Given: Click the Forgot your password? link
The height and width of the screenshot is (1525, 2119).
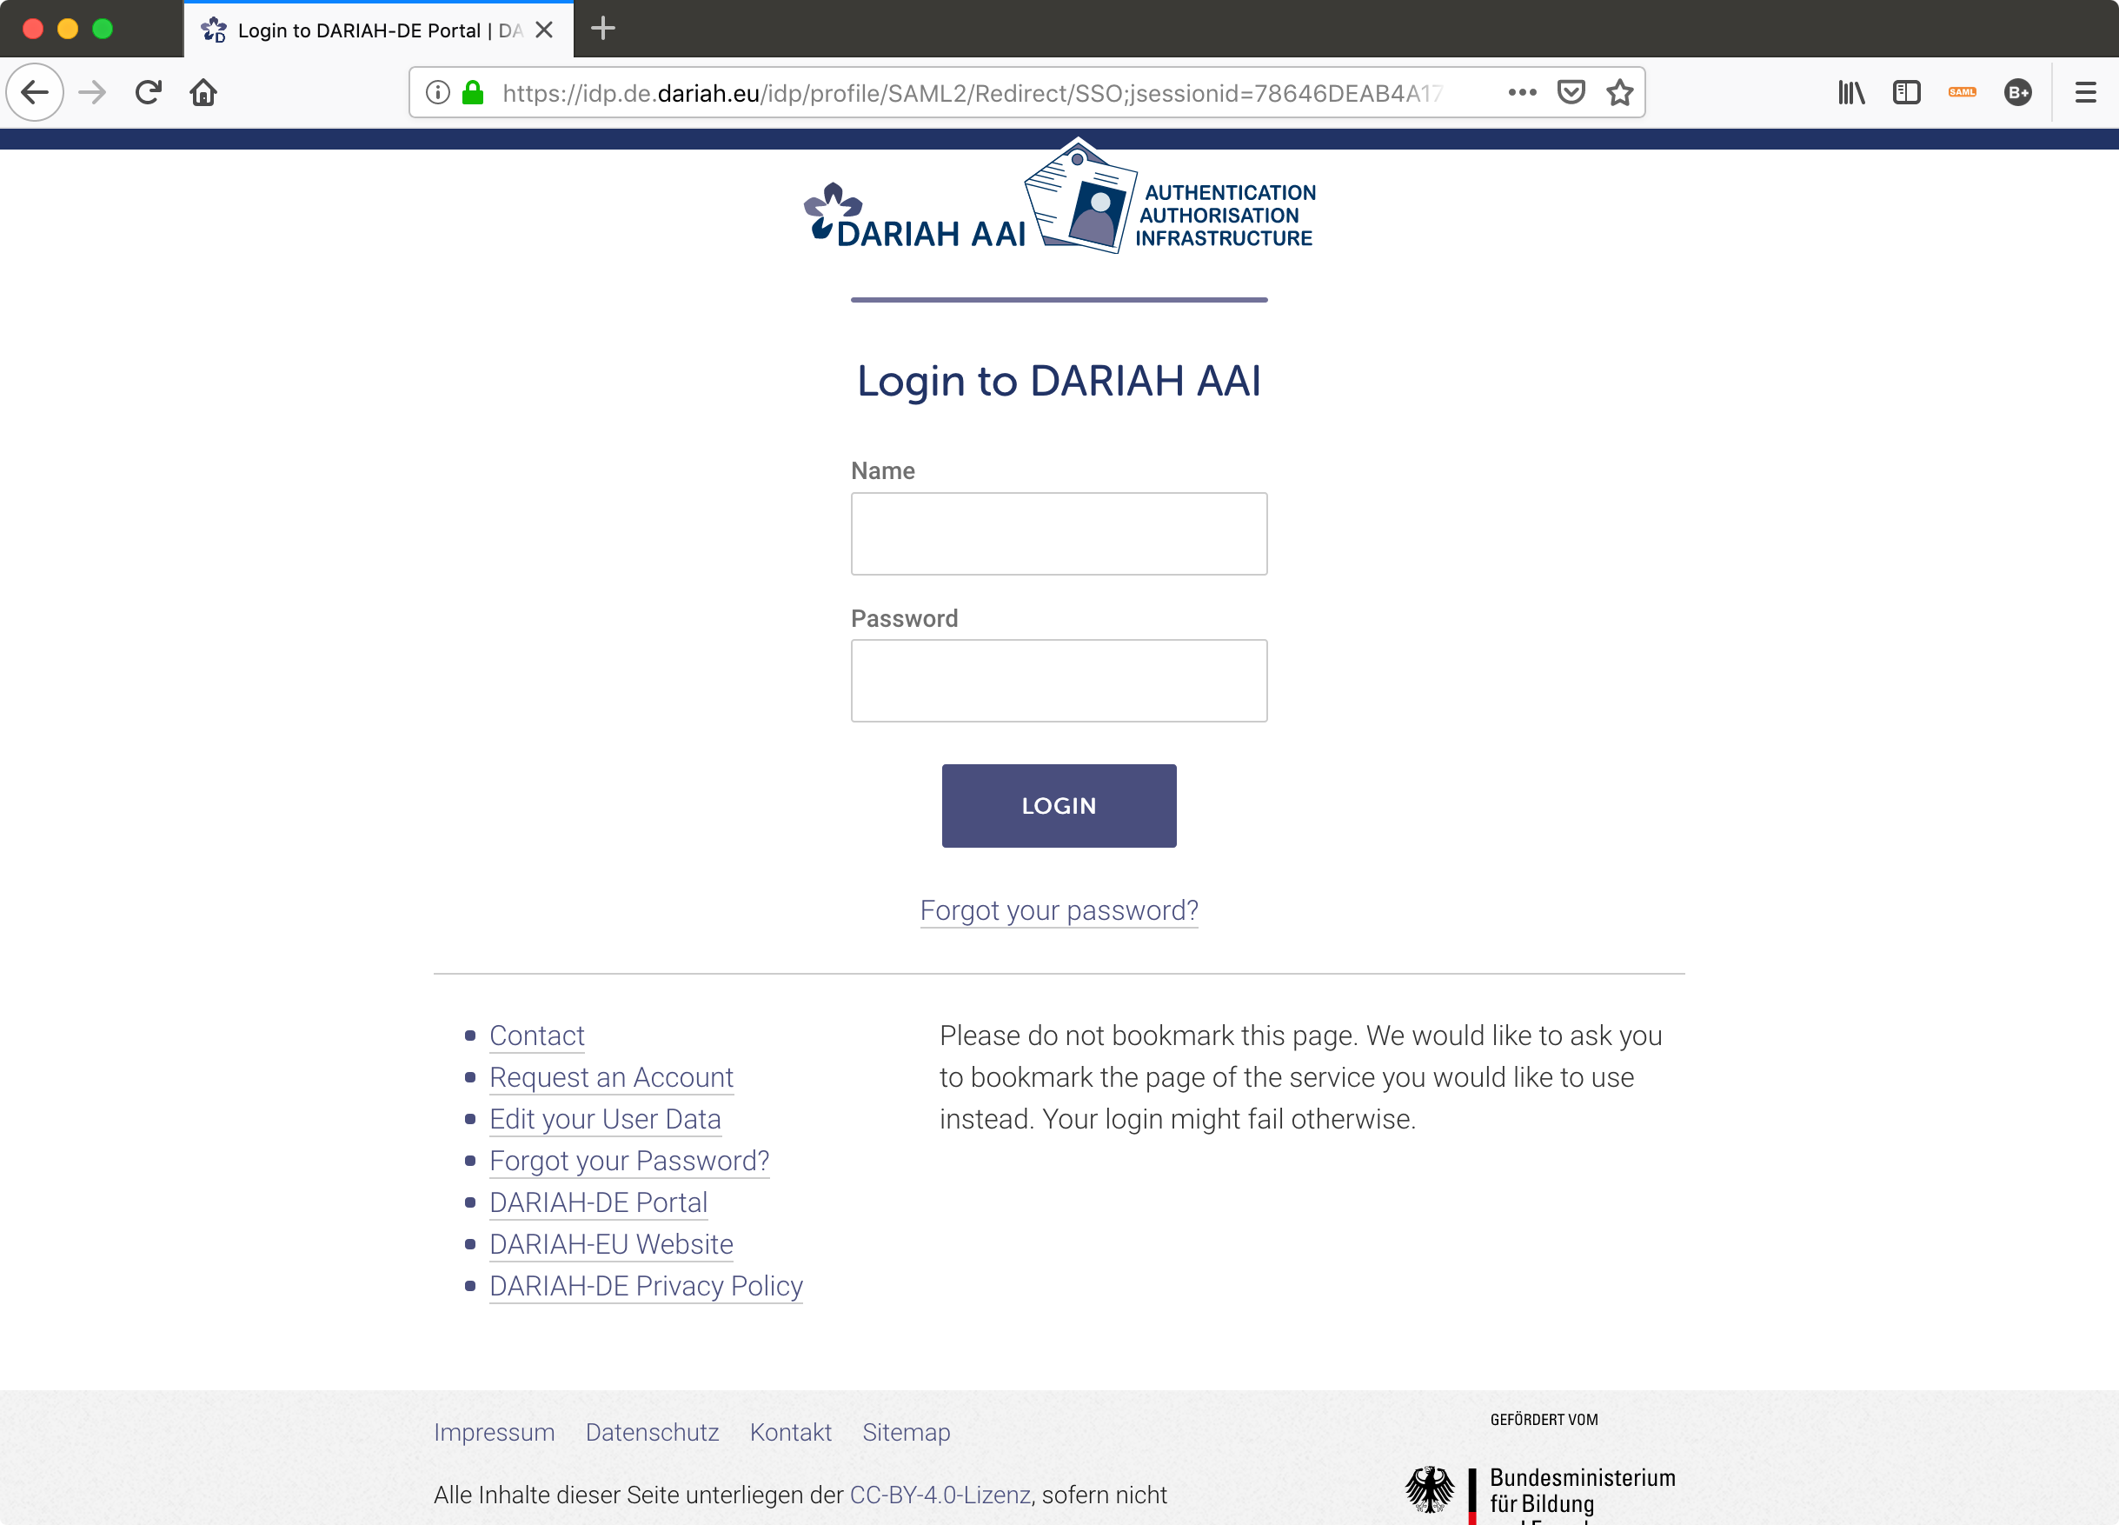Looking at the screenshot, I should click(x=1059, y=911).
